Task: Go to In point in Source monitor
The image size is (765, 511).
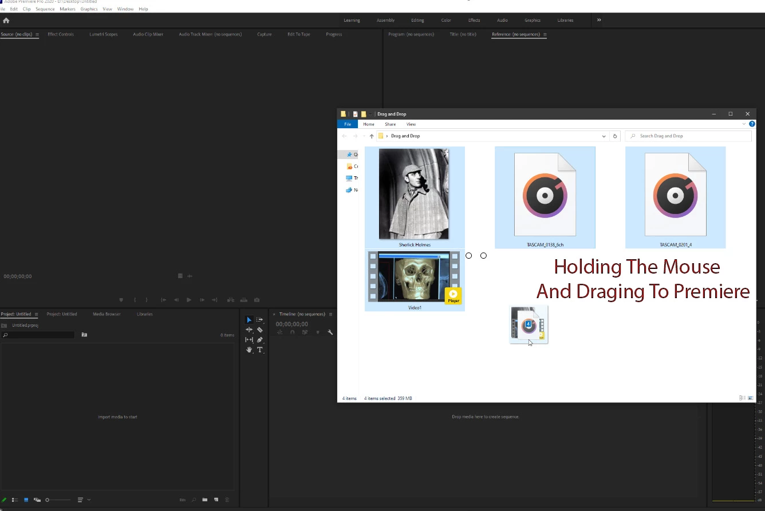Action: tap(163, 300)
